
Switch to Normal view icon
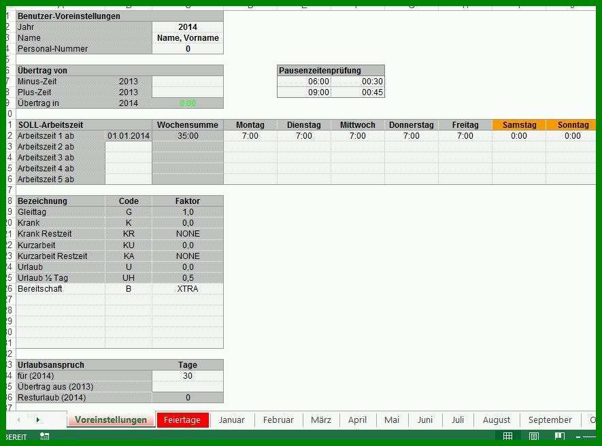pos(507,436)
